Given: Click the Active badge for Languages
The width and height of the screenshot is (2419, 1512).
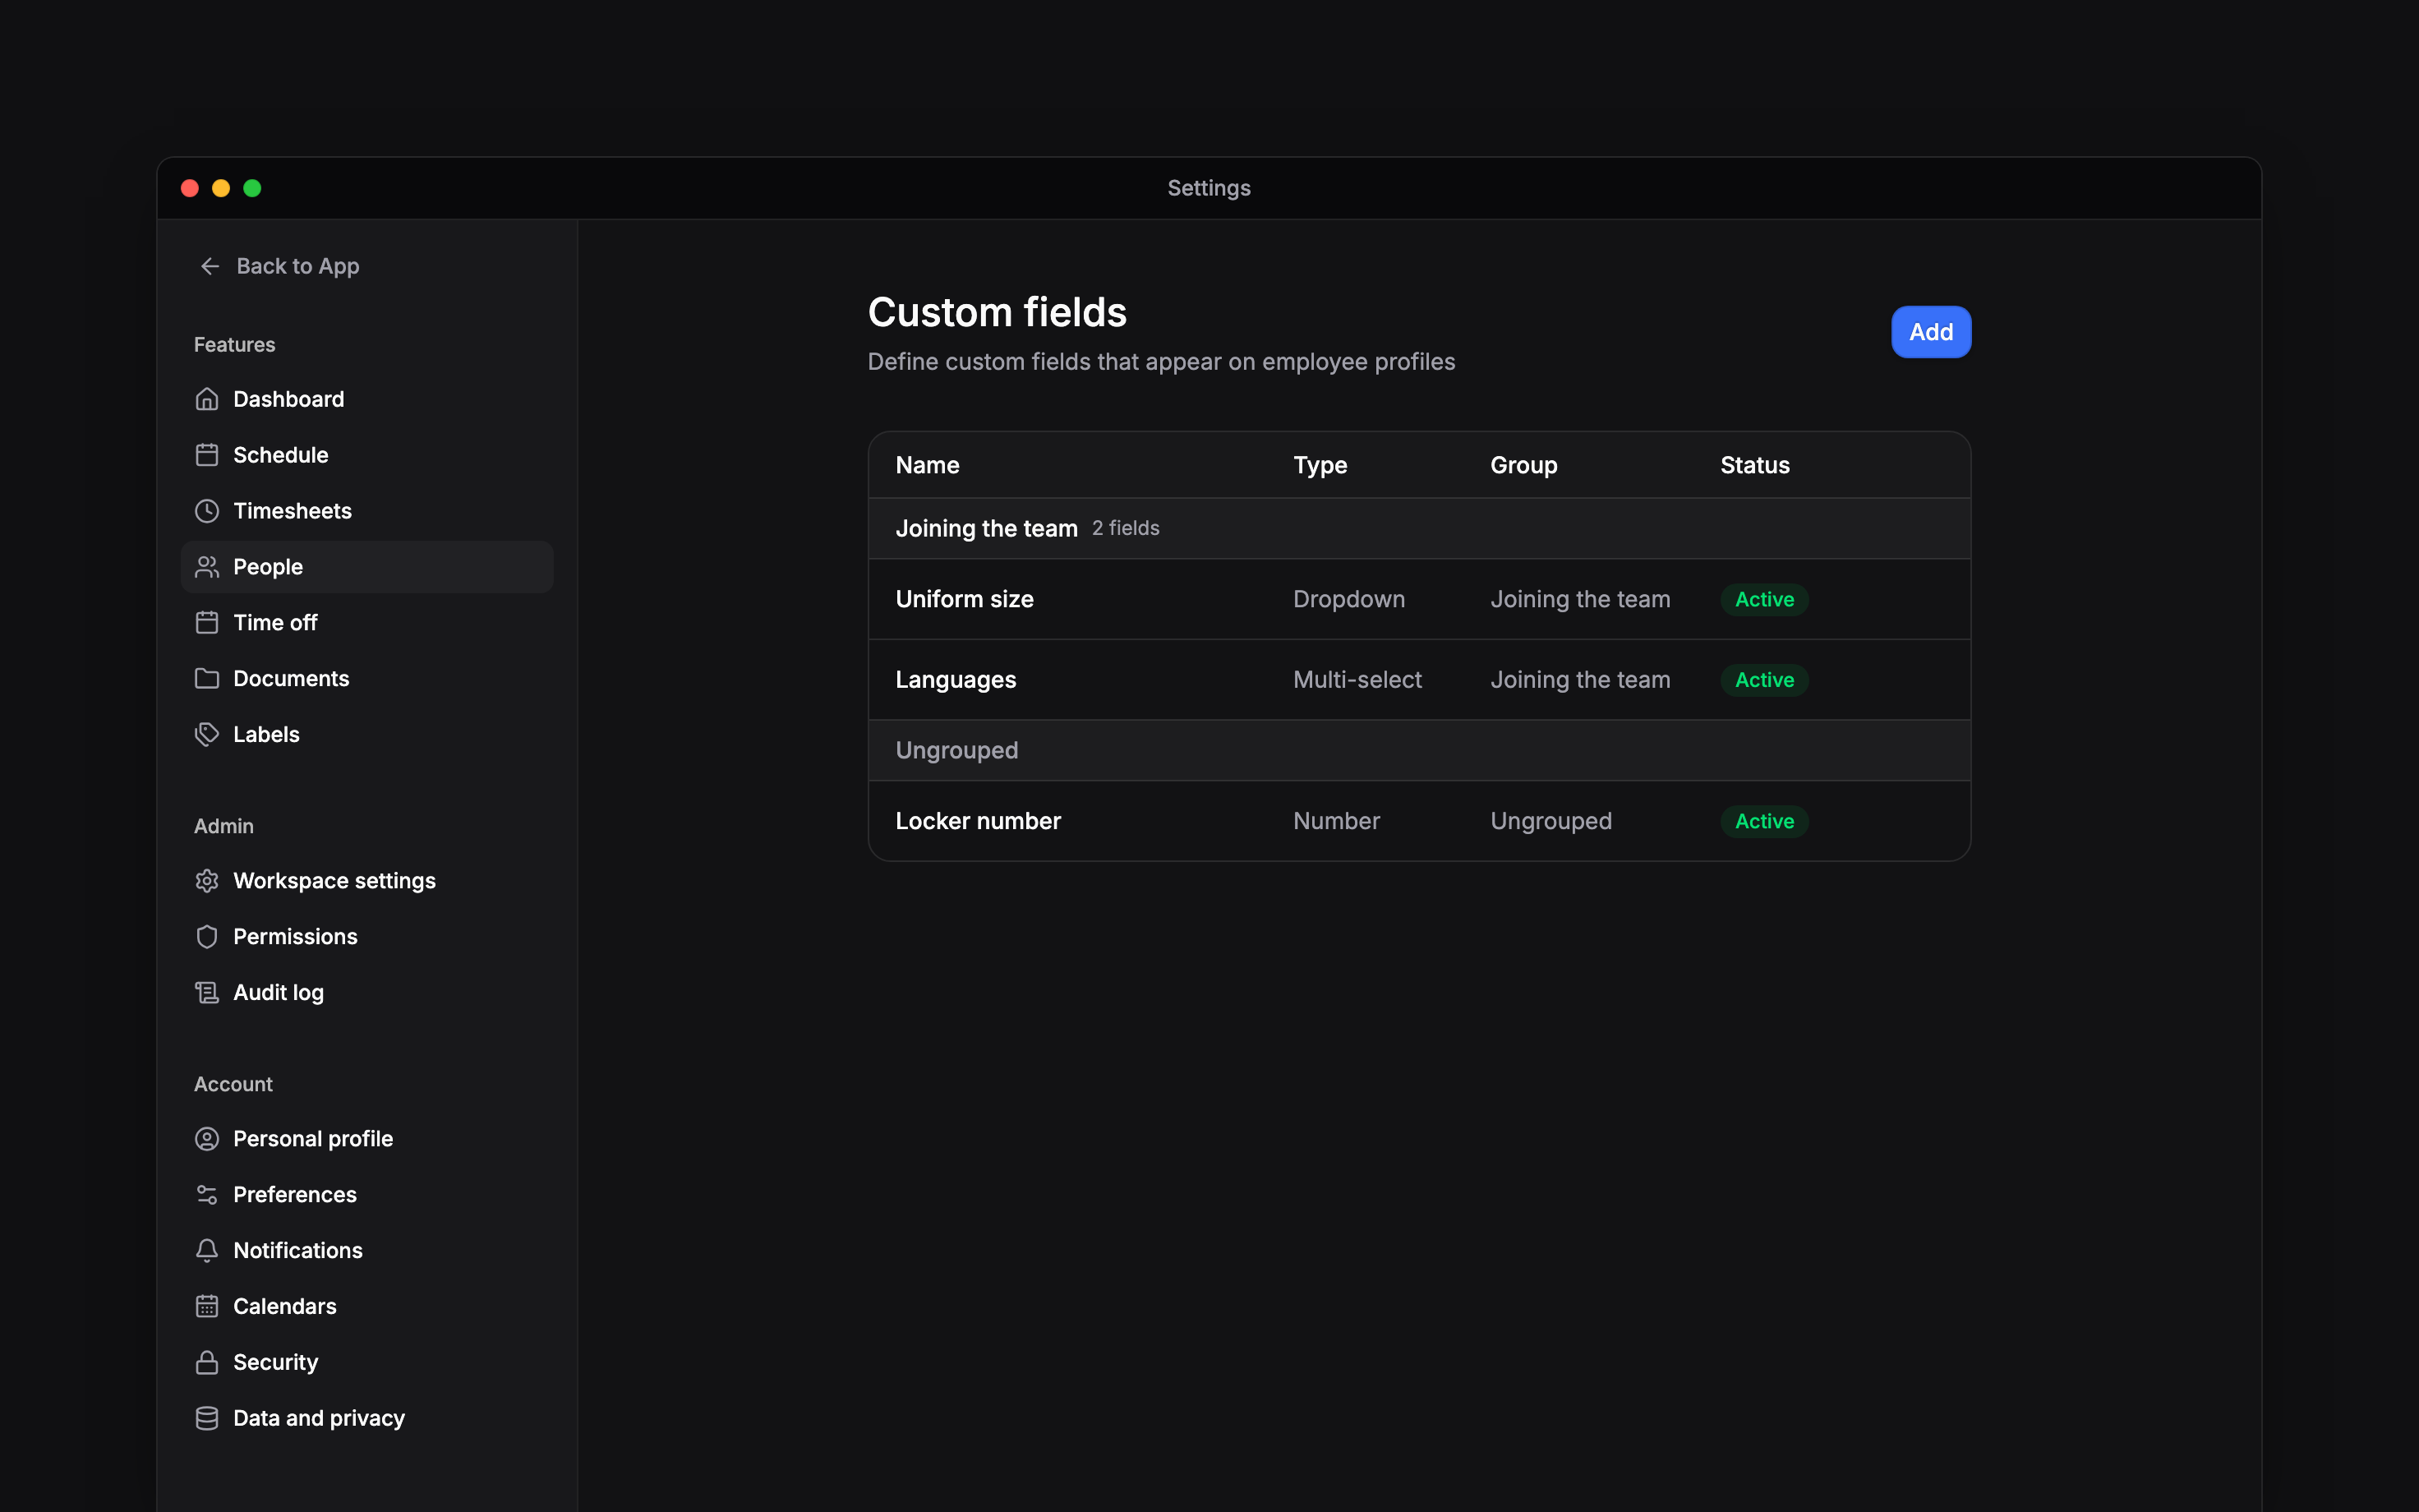Looking at the screenshot, I should (x=1764, y=680).
